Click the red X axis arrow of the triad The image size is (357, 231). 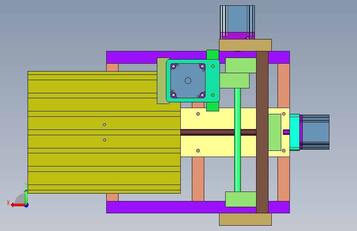pos(18,205)
